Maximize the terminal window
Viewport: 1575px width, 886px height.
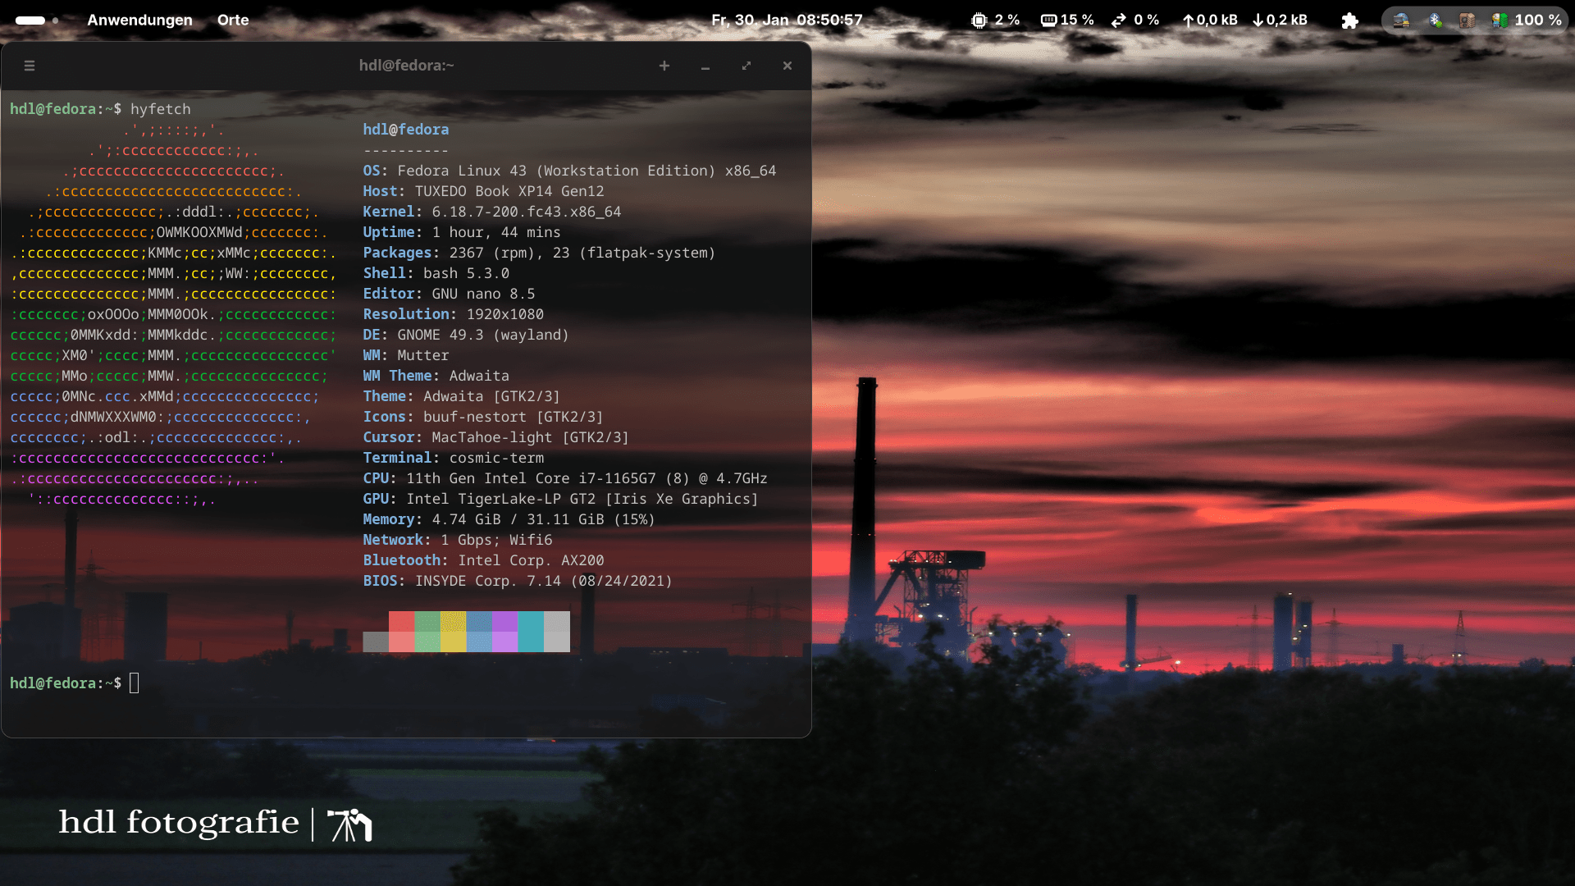click(746, 66)
